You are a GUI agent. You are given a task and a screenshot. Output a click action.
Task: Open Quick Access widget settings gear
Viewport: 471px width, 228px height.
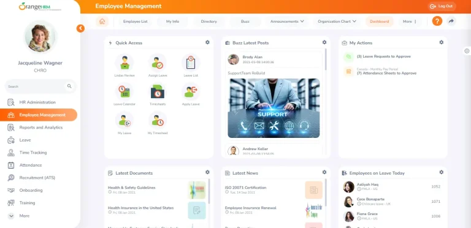tap(207, 42)
